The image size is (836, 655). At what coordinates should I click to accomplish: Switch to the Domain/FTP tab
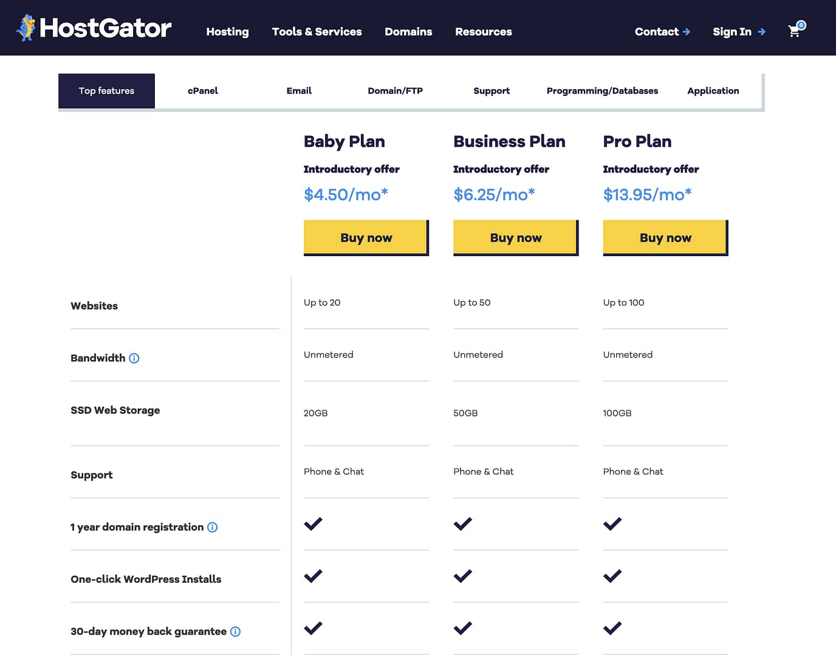pyautogui.click(x=396, y=91)
